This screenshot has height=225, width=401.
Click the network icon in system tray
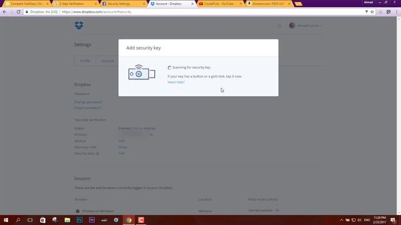pyautogui.click(x=353, y=220)
